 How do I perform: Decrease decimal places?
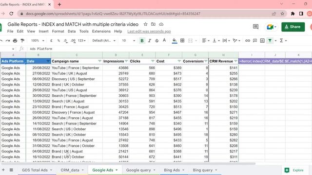pos(66,41)
